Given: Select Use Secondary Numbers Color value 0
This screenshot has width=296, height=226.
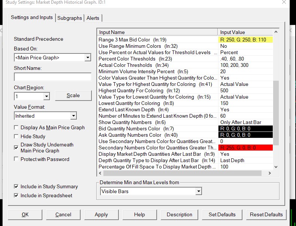Looking at the screenshot, I should click(x=245, y=141).
